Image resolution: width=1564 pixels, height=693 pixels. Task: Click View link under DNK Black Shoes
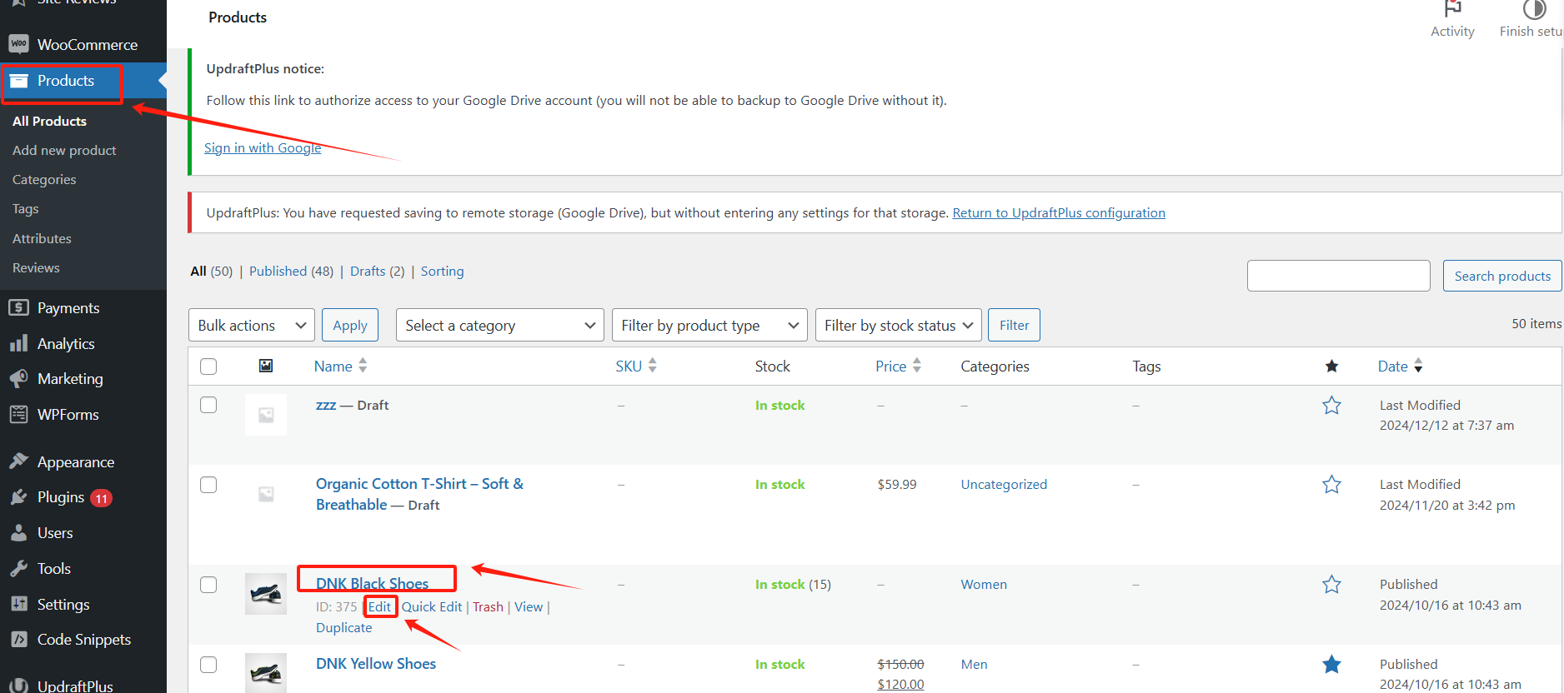[529, 606]
